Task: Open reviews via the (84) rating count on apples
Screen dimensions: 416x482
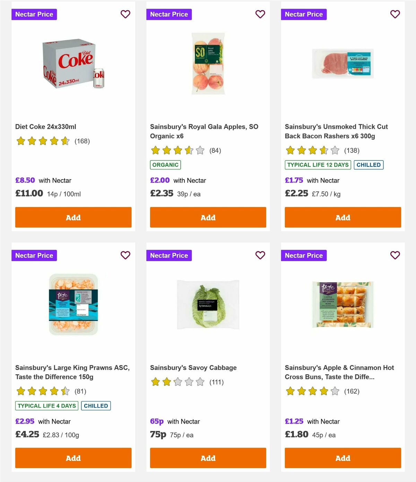Action: click(x=215, y=150)
